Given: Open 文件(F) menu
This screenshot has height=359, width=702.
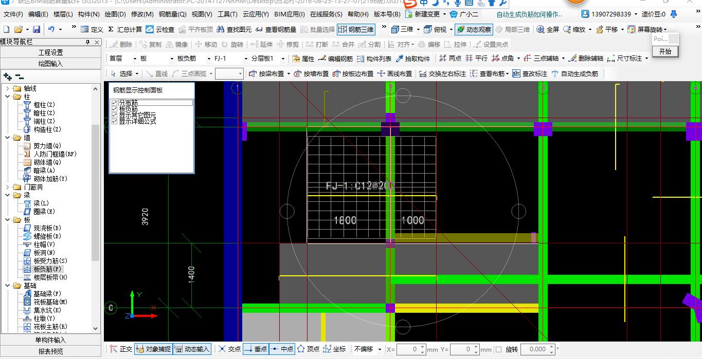Looking at the screenshot, I should coord(14,14).
